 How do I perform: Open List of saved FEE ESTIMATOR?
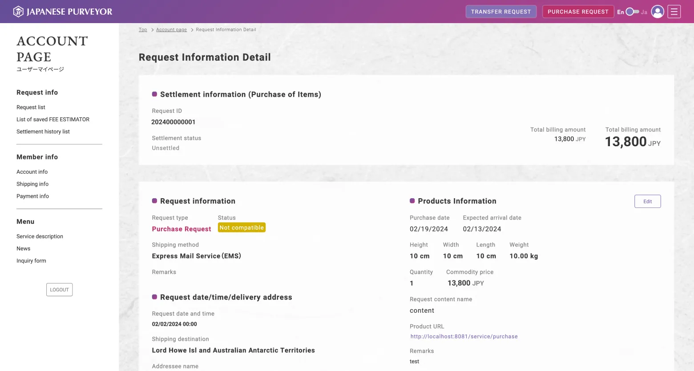53,120
